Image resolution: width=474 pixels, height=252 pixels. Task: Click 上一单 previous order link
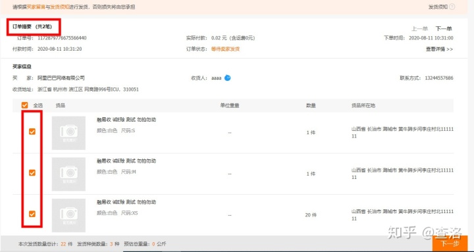coord(419,29)
